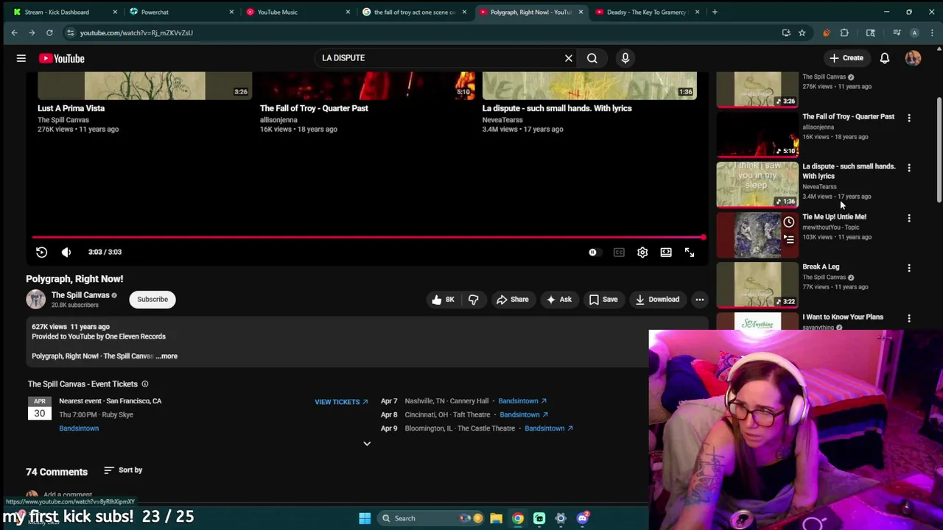The width and height of the screenshot is (943, 530).
Task: Switch to the Powerchat tab
Action: point(181,12)
